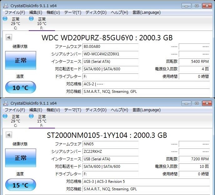This screenshot has height=195, width=215.
Task: Click ST2000NM0105-1YY104 disk title
Action: point(107,135)
